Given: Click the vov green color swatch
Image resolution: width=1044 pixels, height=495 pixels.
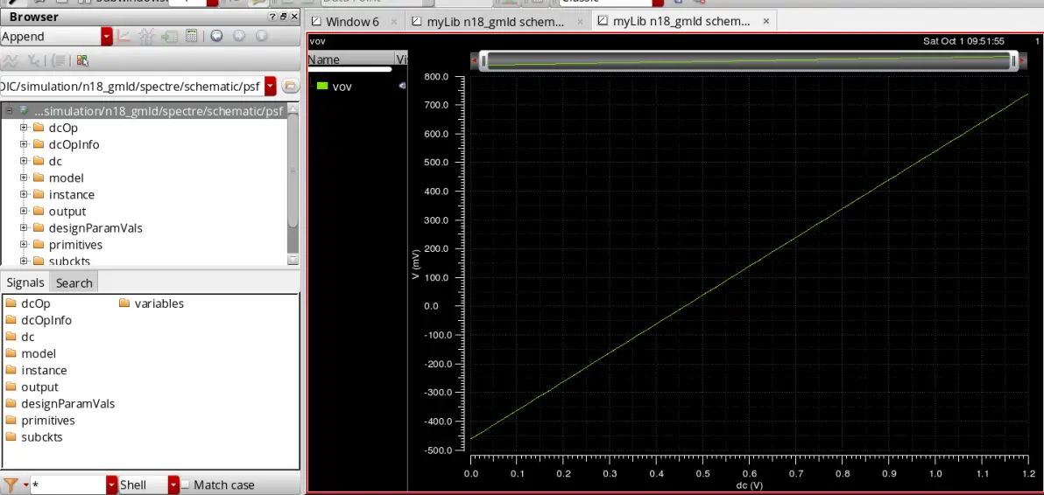Looking at the screenshot, I should [x=323, y=87].
